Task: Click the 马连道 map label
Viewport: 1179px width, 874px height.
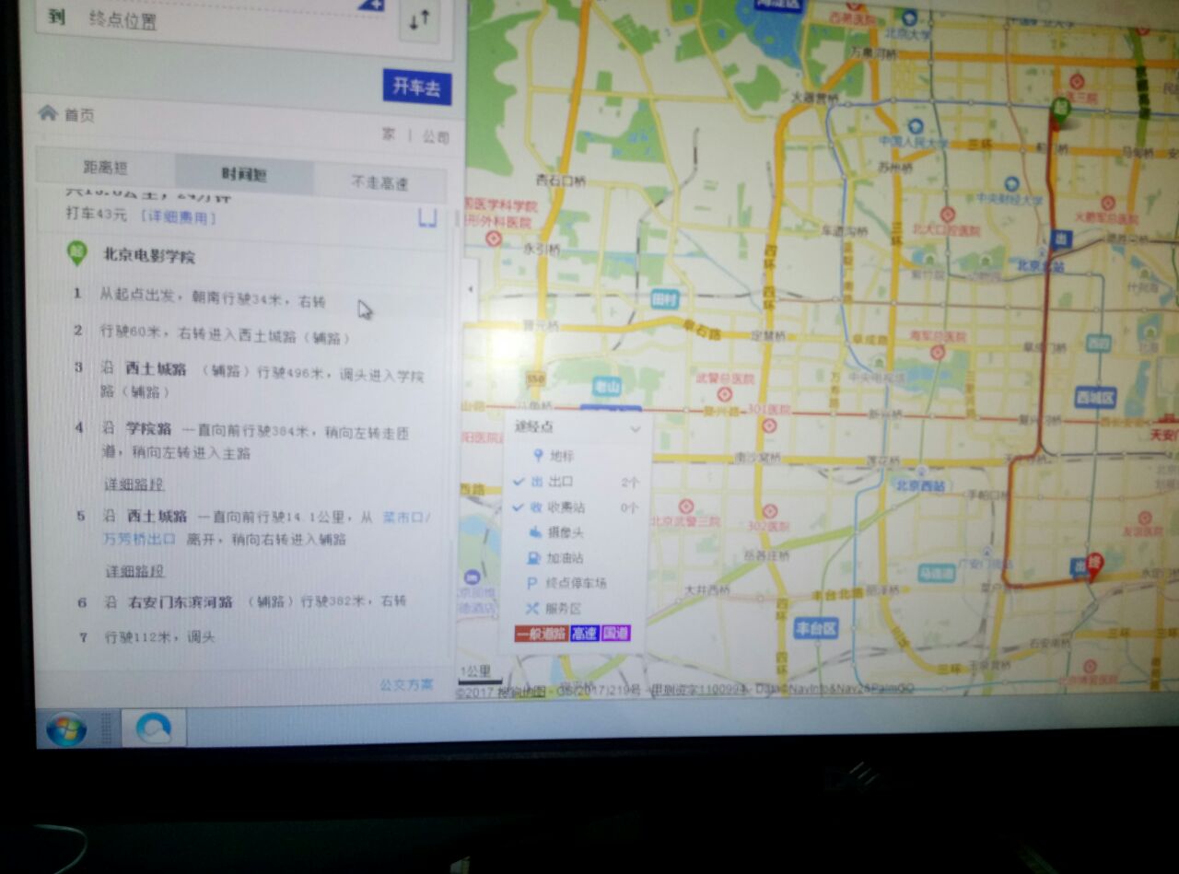Action: (x=936, y=573)
